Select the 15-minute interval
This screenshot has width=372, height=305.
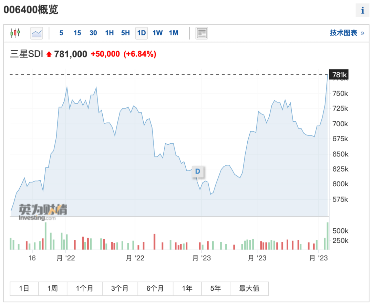pos(77,33)
